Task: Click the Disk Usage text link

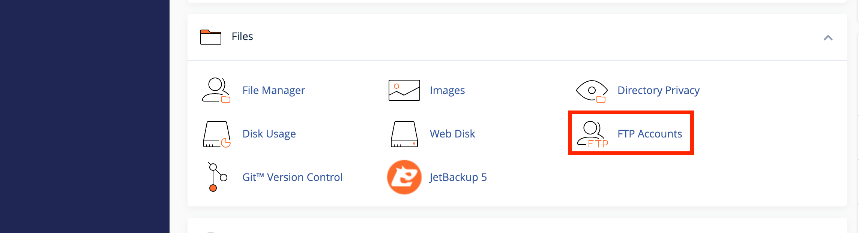Action: coord(269,134)
